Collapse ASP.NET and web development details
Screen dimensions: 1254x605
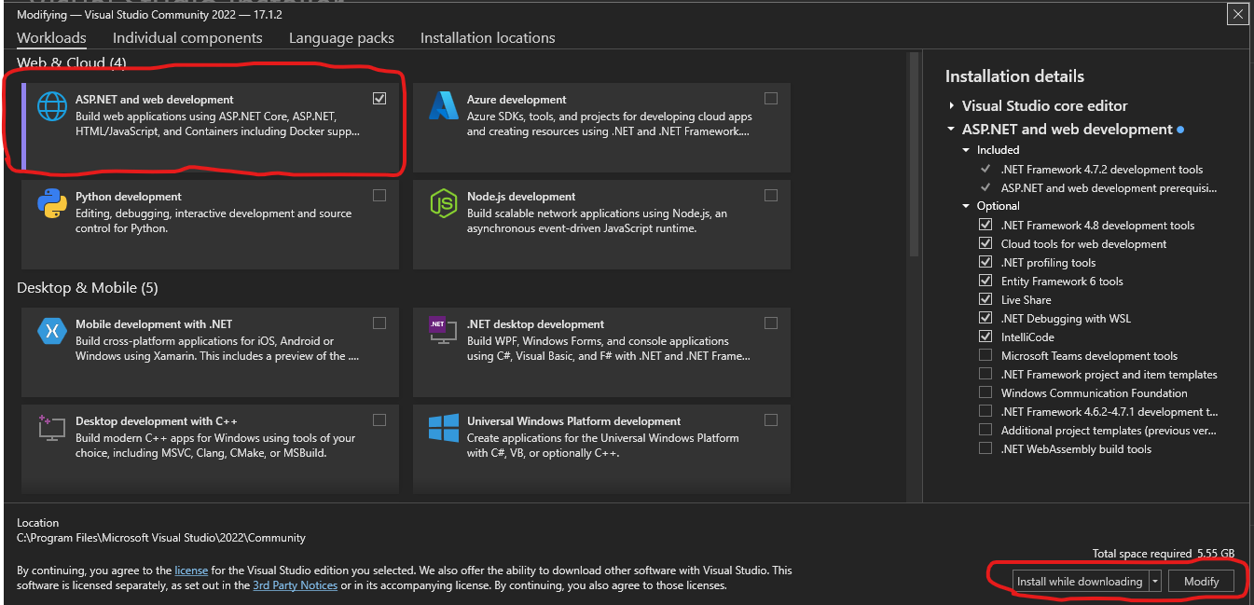(951, 130)
